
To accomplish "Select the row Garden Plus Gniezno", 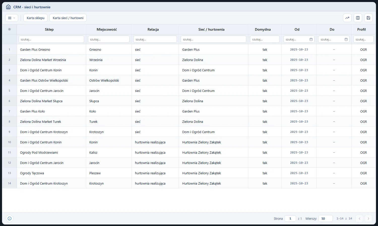I will pyautogui.click(x=189, y=49).
